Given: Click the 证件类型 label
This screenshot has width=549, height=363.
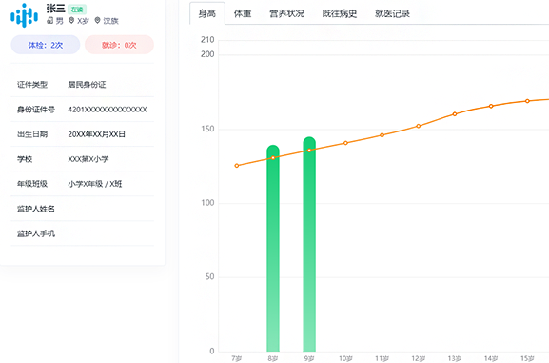Looking at the screenshot, I should click(x=32, y=85).
